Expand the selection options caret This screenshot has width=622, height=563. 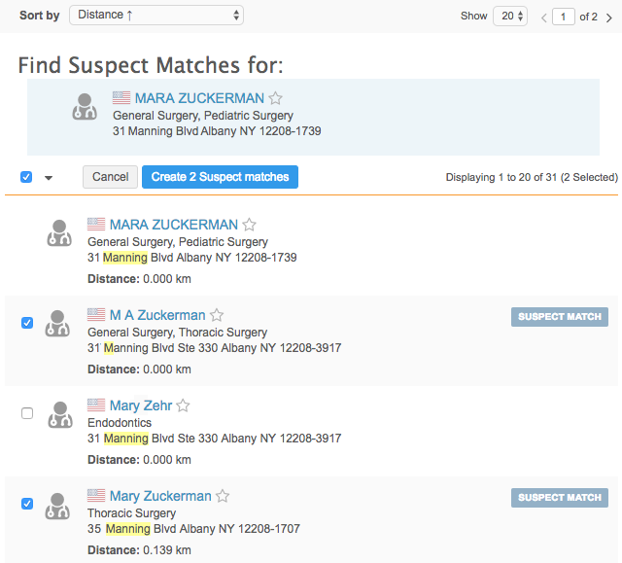pyautogui.click(x=49, y=178)
